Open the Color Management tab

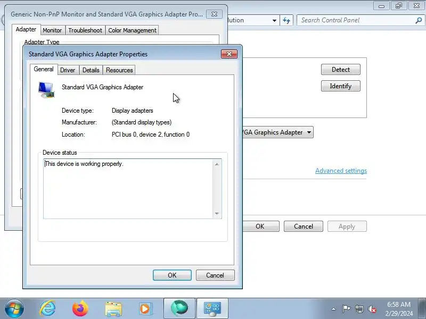132,30
